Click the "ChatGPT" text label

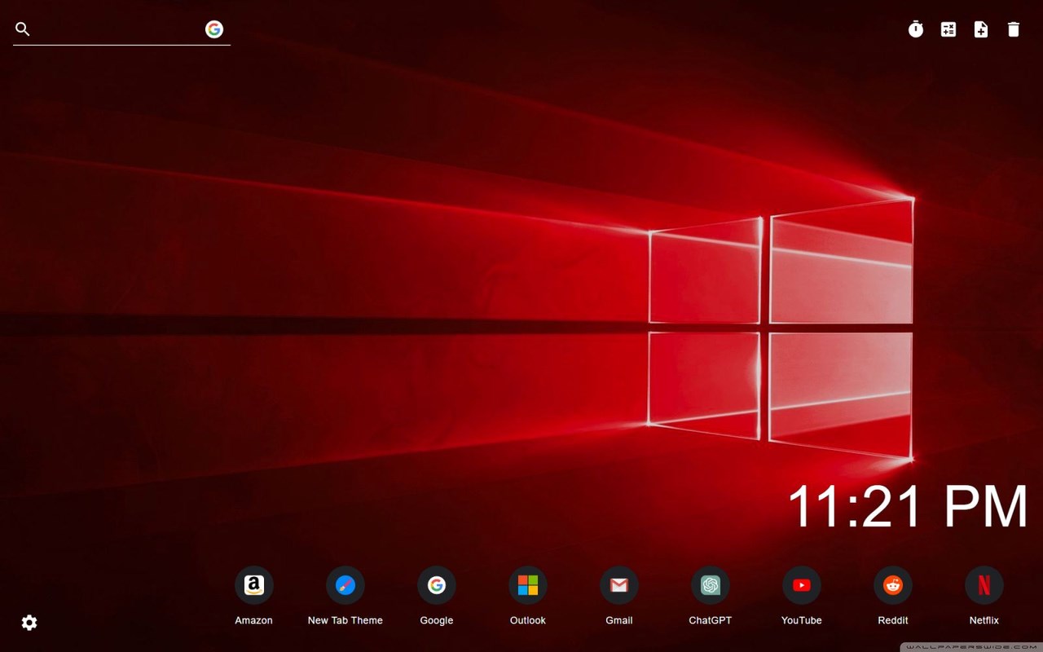tap(711, 620)
